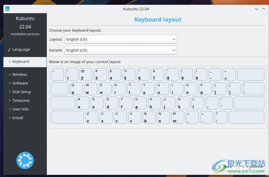Screen dimensions: 269x177
Task: Minimize window using title bar down chevron
Action: tap(256, 9)
